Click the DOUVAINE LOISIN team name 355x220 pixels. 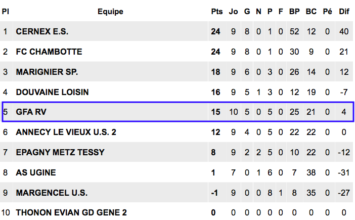pyautogui.click(x=52, y=92)
